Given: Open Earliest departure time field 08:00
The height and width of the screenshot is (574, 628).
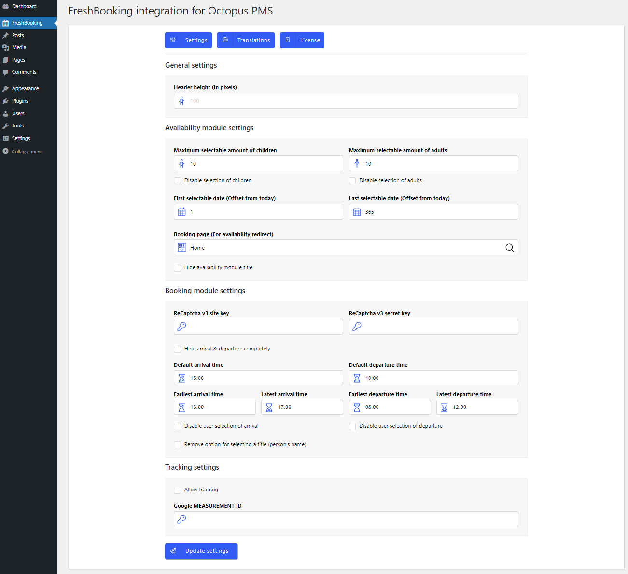Looking at the screenshot, I should pyautogui.click(x=390, y=407).
